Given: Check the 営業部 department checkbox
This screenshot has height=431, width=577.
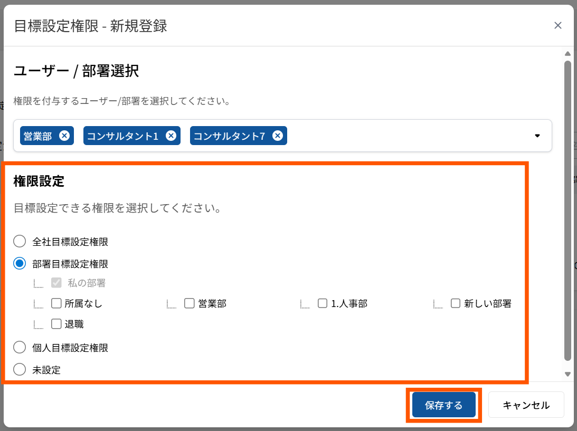Looking at the screenshot, I should 190,303.
